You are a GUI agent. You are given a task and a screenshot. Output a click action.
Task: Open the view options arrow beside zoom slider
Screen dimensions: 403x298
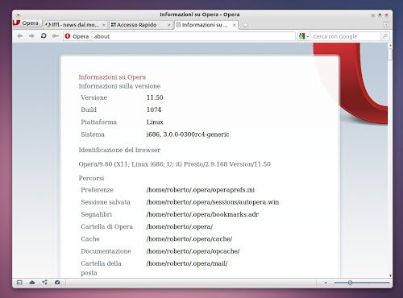pyautogui.click(x=326, y=283)
